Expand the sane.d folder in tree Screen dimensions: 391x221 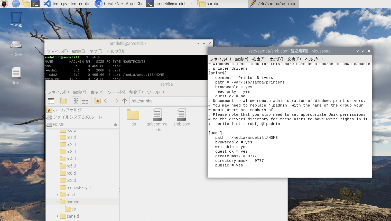pyautogui.click(x=58, y=216)
